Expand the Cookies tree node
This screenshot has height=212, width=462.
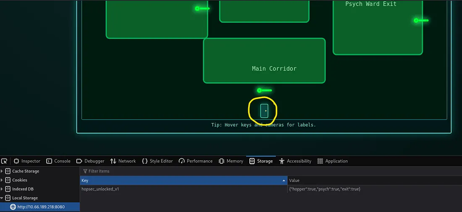(2, 180)
